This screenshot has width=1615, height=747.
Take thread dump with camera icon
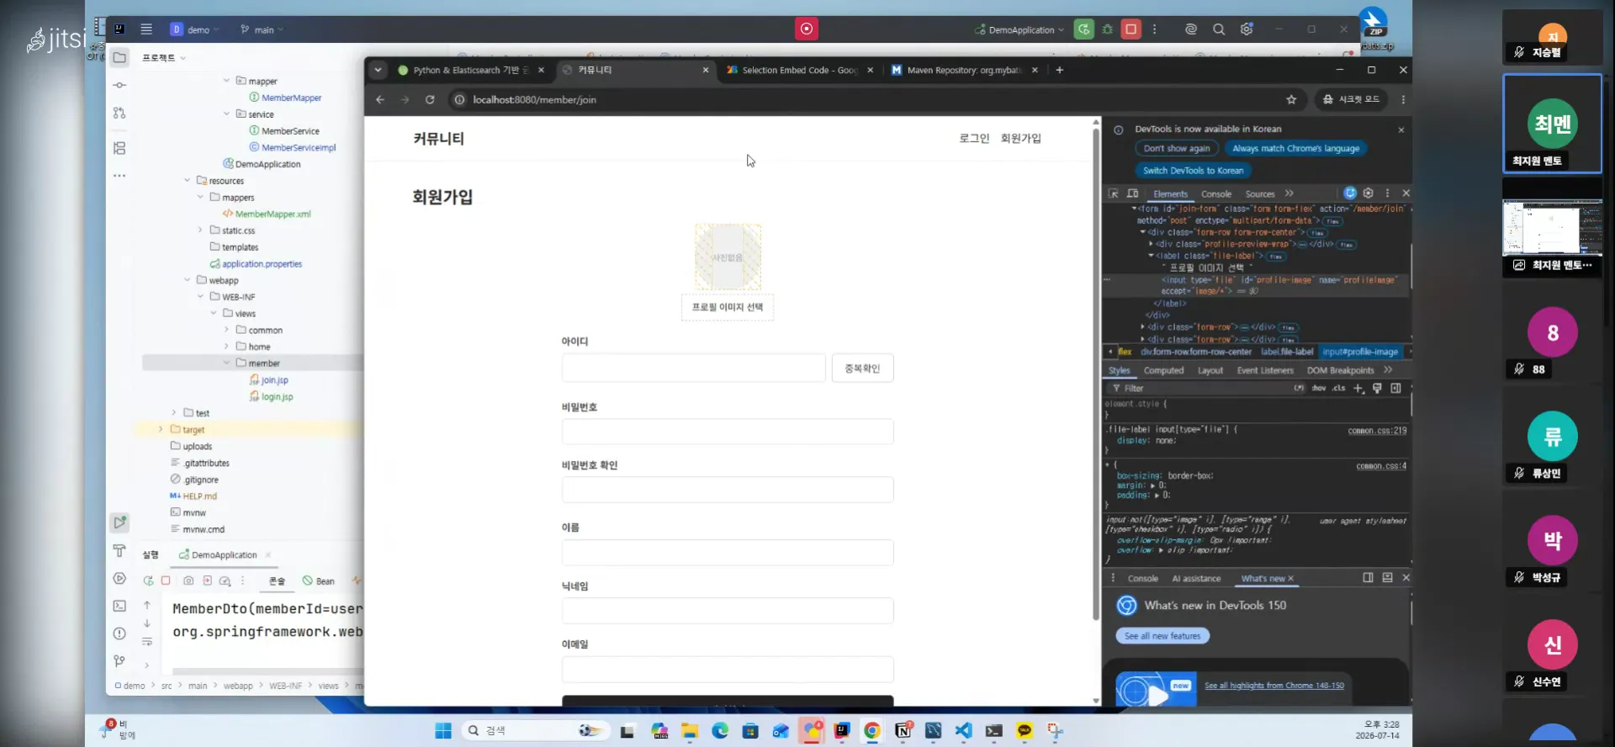tap(188, 580)
